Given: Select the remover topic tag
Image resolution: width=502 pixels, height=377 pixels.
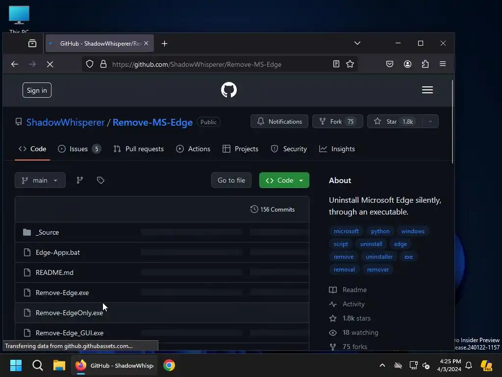Looking at the screenshot, I should 378,269.
